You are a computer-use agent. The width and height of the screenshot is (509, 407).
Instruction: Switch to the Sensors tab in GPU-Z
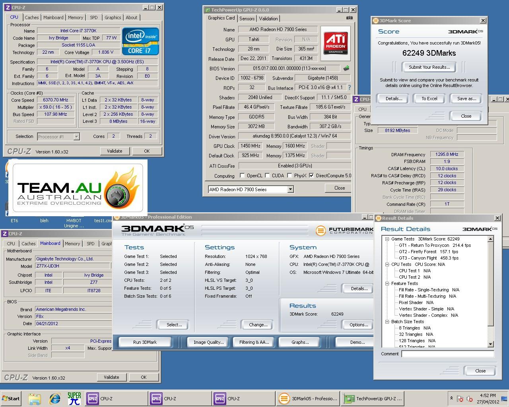click(247, 19)
